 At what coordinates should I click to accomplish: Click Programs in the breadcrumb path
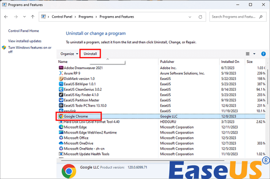click(x=86, y=17)
